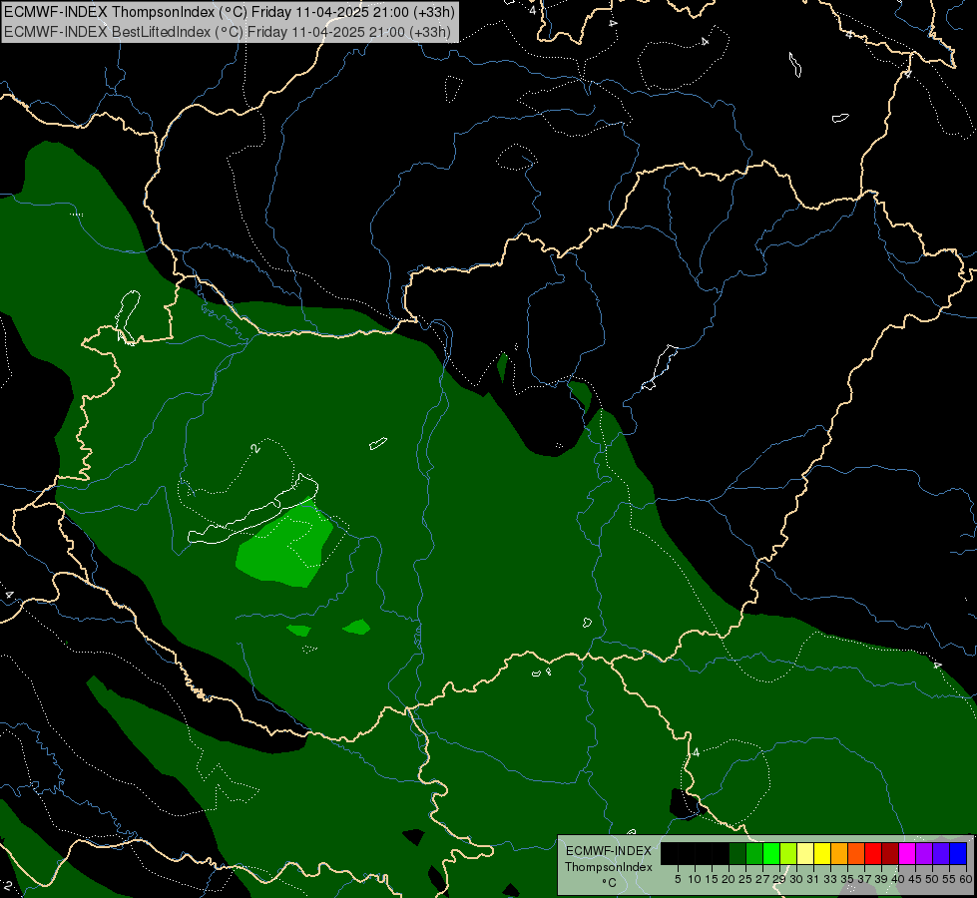
Task: Select the violet 50–55 legend swatch
Action: point(941,853)
